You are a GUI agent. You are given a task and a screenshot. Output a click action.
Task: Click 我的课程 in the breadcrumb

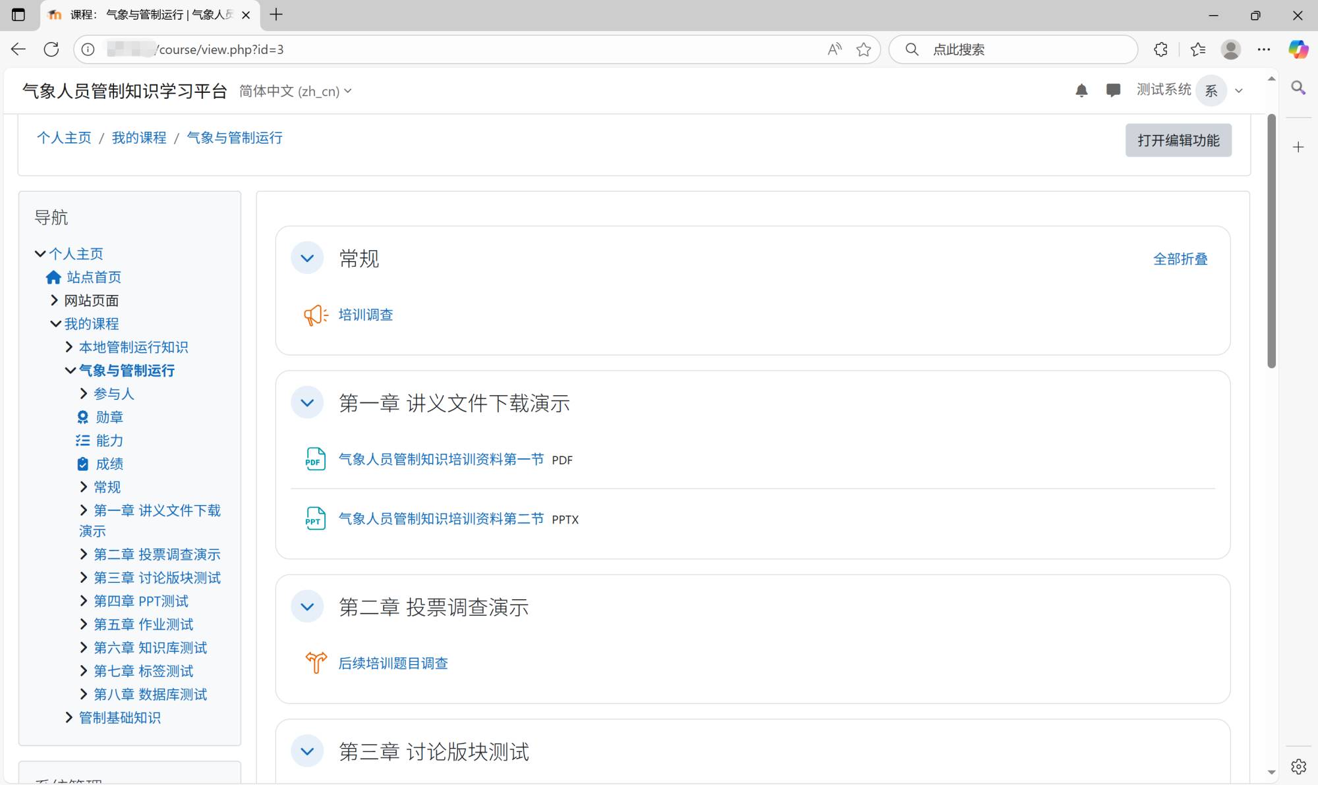[x=139, y=138]
